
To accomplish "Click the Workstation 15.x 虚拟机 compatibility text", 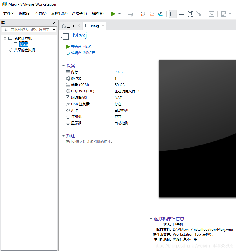I will [x=193, y=234].
